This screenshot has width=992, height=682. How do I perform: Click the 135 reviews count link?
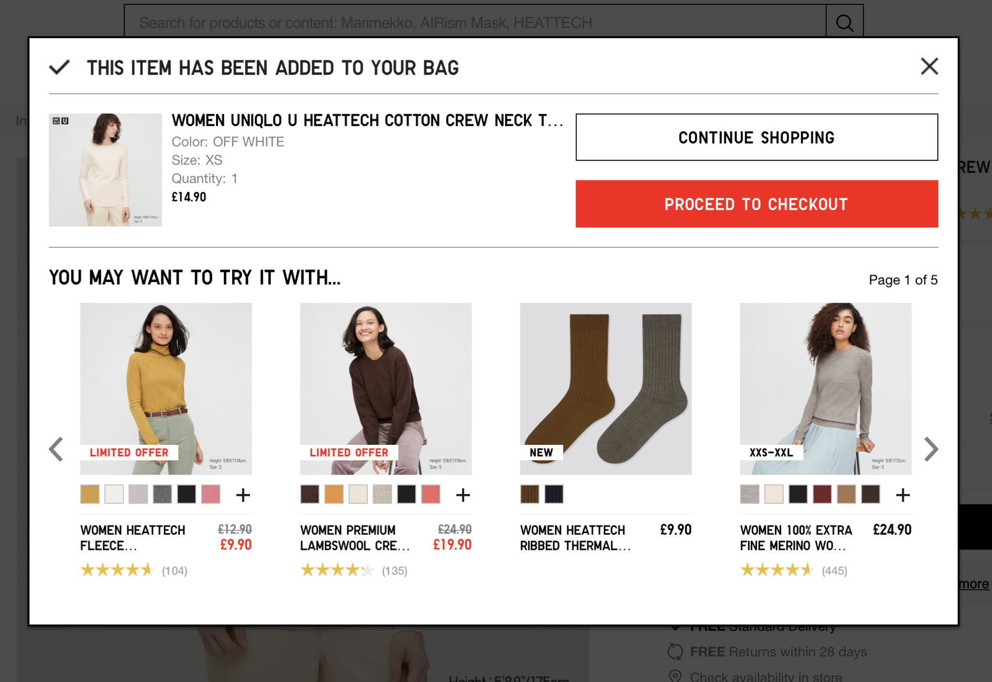pos(394,570)
